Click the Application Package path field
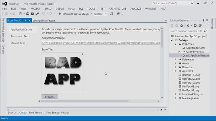The image size is (216, 121). pyautogui.click(x=101, y=43)
